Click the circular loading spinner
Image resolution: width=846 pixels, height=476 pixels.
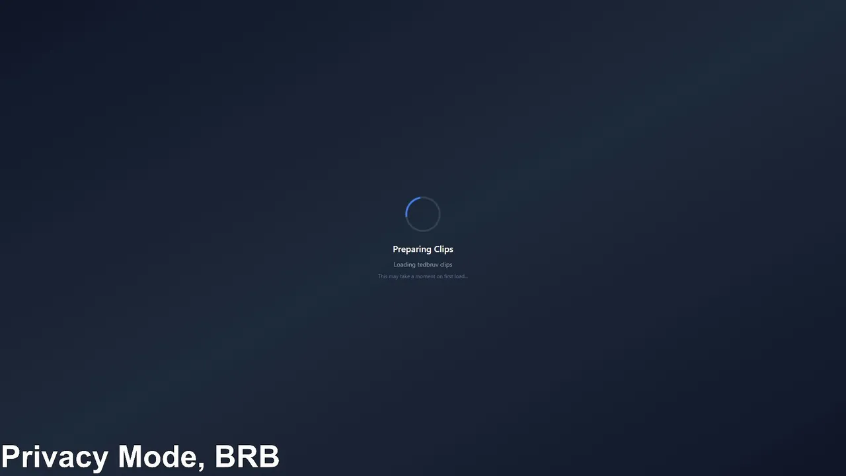[422, 214]
